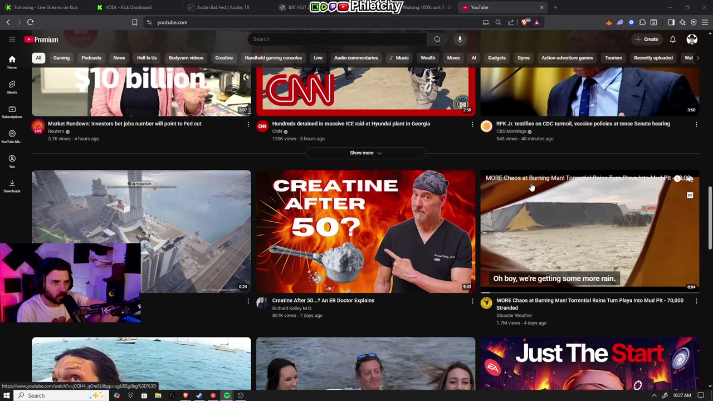Image resolution: width=713 pixels, height=401 pixels.
Task: Open YouTube Music in the sidebar
Action: [12, 136]
